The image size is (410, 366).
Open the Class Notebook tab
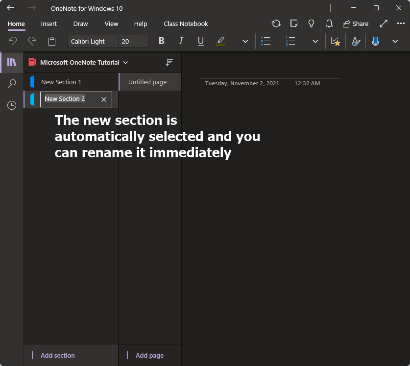pos(186,24)
